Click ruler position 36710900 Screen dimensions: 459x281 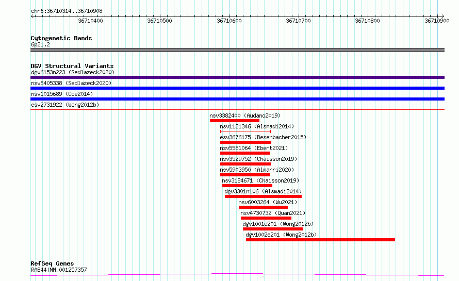(437, 21)
